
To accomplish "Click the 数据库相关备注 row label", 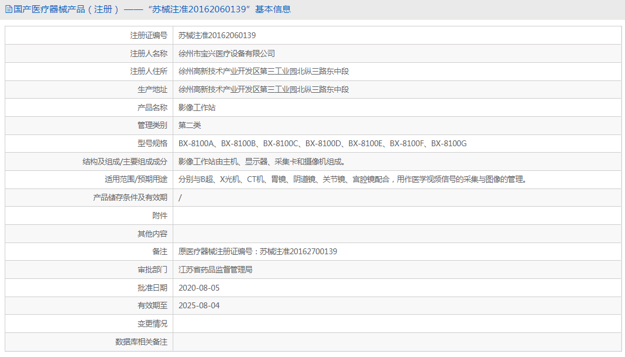I will tap(141, 342).
